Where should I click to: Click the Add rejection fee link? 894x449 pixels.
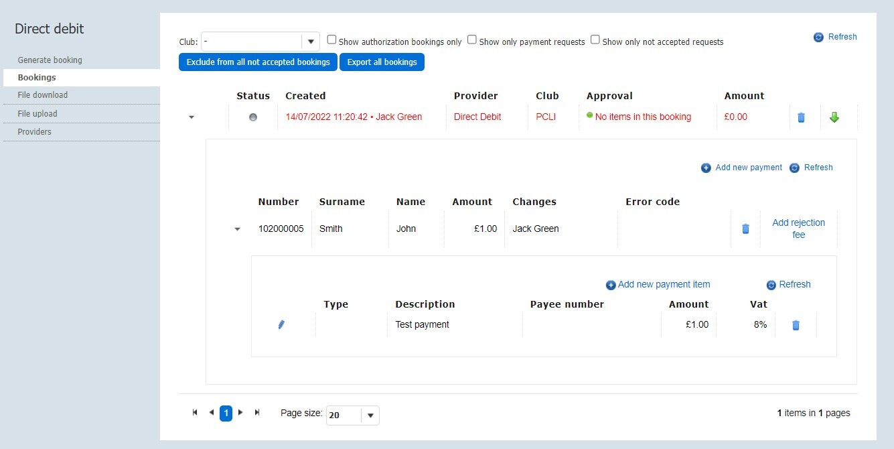(798, 229)
